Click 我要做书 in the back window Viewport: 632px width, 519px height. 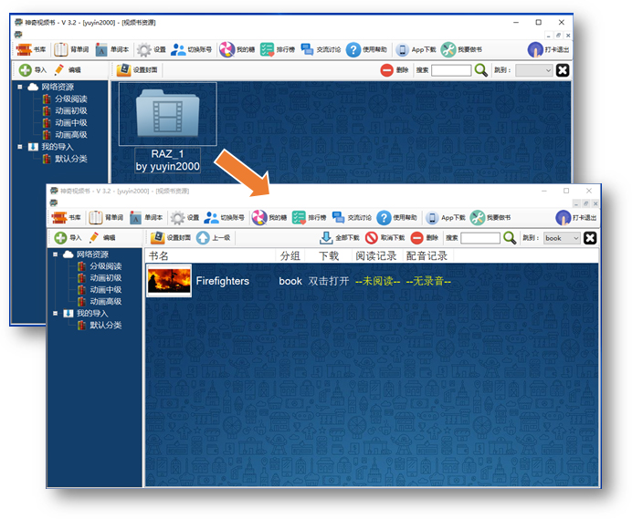point(461,49)
